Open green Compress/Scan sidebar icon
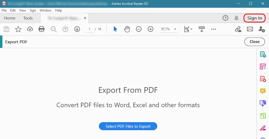The image size is (269, 139). click(x=263, y=116)
